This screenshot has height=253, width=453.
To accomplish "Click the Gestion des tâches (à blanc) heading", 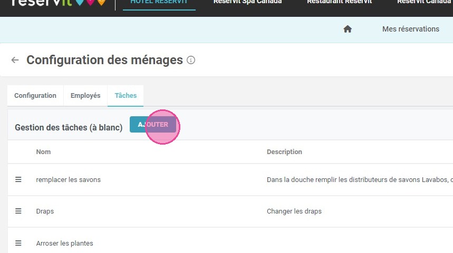I will coord(69,127).
